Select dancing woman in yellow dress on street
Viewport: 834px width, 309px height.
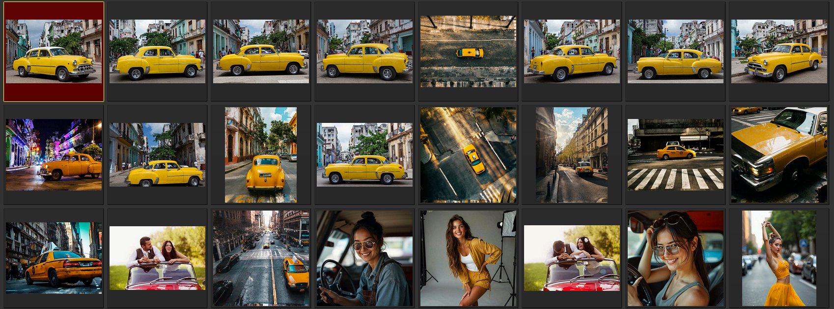(x=779, y=258)
